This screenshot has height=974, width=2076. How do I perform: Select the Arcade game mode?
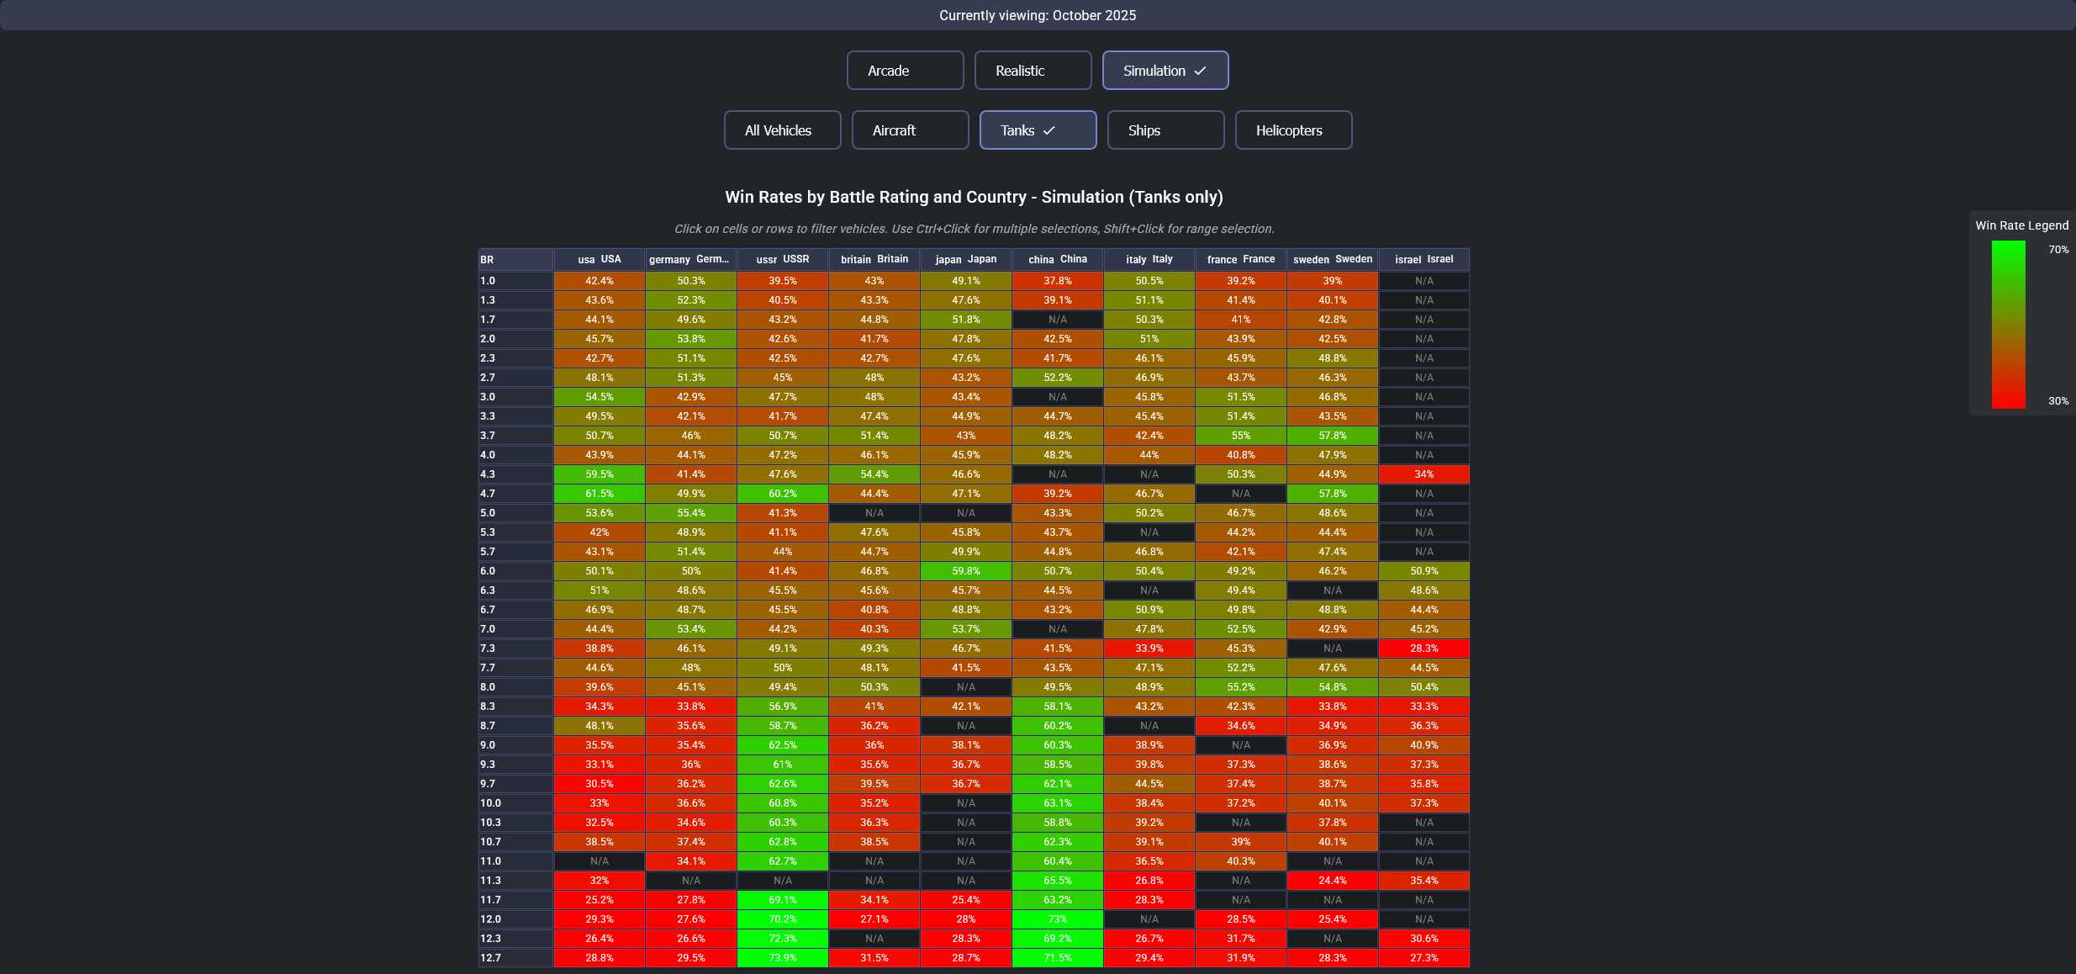click(905, 71)
